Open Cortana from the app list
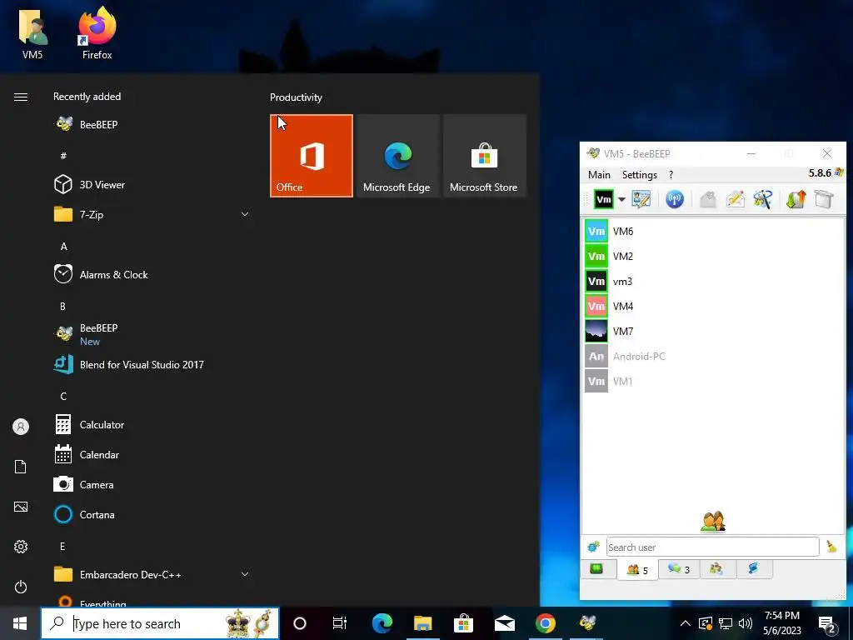This screenshot has width=853, height=640. click(x=152, y=514)
